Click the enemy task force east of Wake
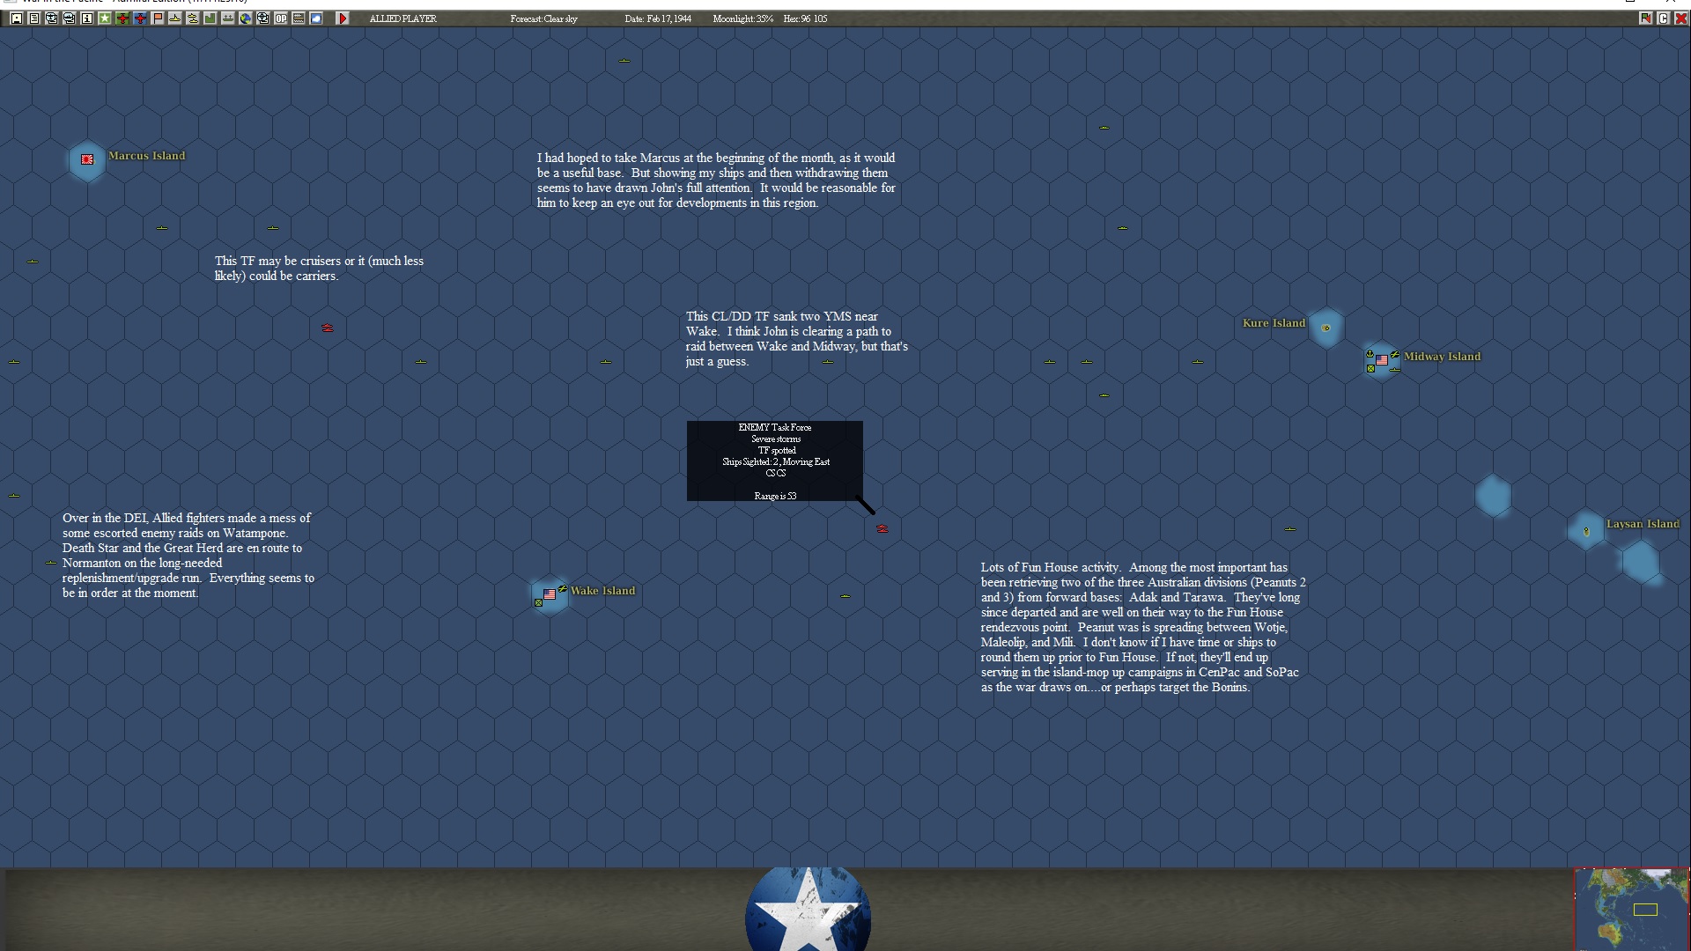This screenshot has height=951, width=1691. (x=882, y=529)
